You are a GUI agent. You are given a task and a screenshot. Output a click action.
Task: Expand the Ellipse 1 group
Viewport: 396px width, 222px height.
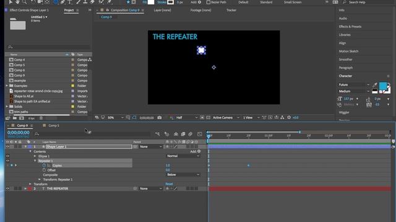35,156
